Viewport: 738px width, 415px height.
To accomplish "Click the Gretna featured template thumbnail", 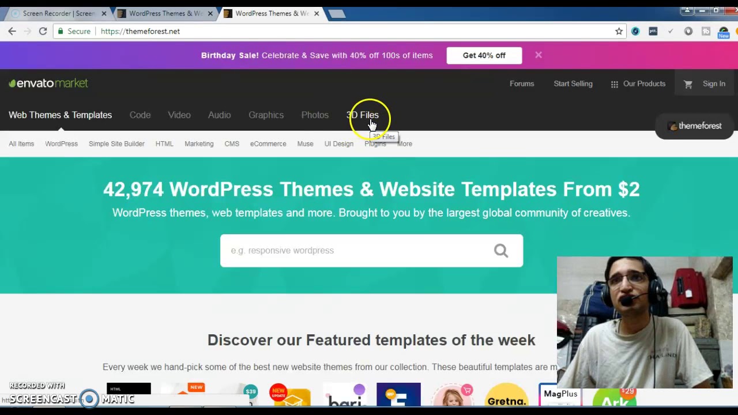I will [506, 395].
